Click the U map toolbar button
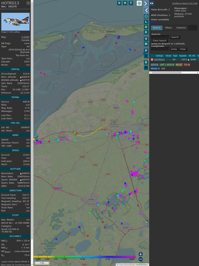 pos(119,3)
